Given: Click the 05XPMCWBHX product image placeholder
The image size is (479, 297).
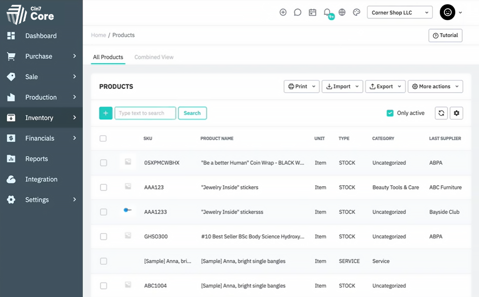Looking at the screenshot, I should 128,162.
